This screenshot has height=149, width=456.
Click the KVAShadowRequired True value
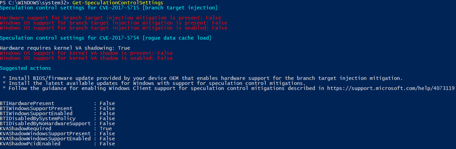coord(105,129)
